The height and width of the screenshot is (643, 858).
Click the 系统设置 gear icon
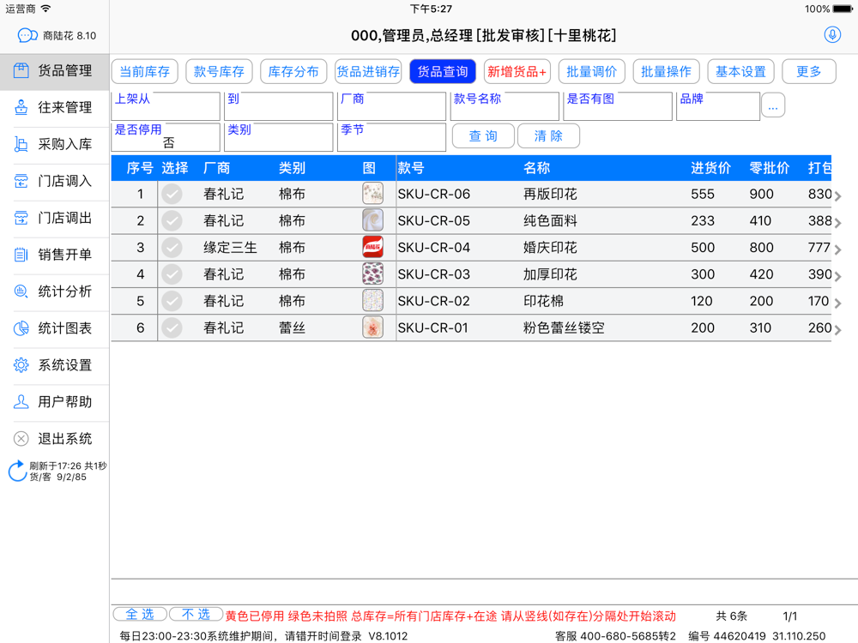(21, 364)
